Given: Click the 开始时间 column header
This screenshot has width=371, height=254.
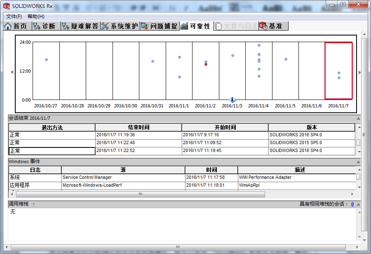Looking at the screenshot, I should pos(225,128).
